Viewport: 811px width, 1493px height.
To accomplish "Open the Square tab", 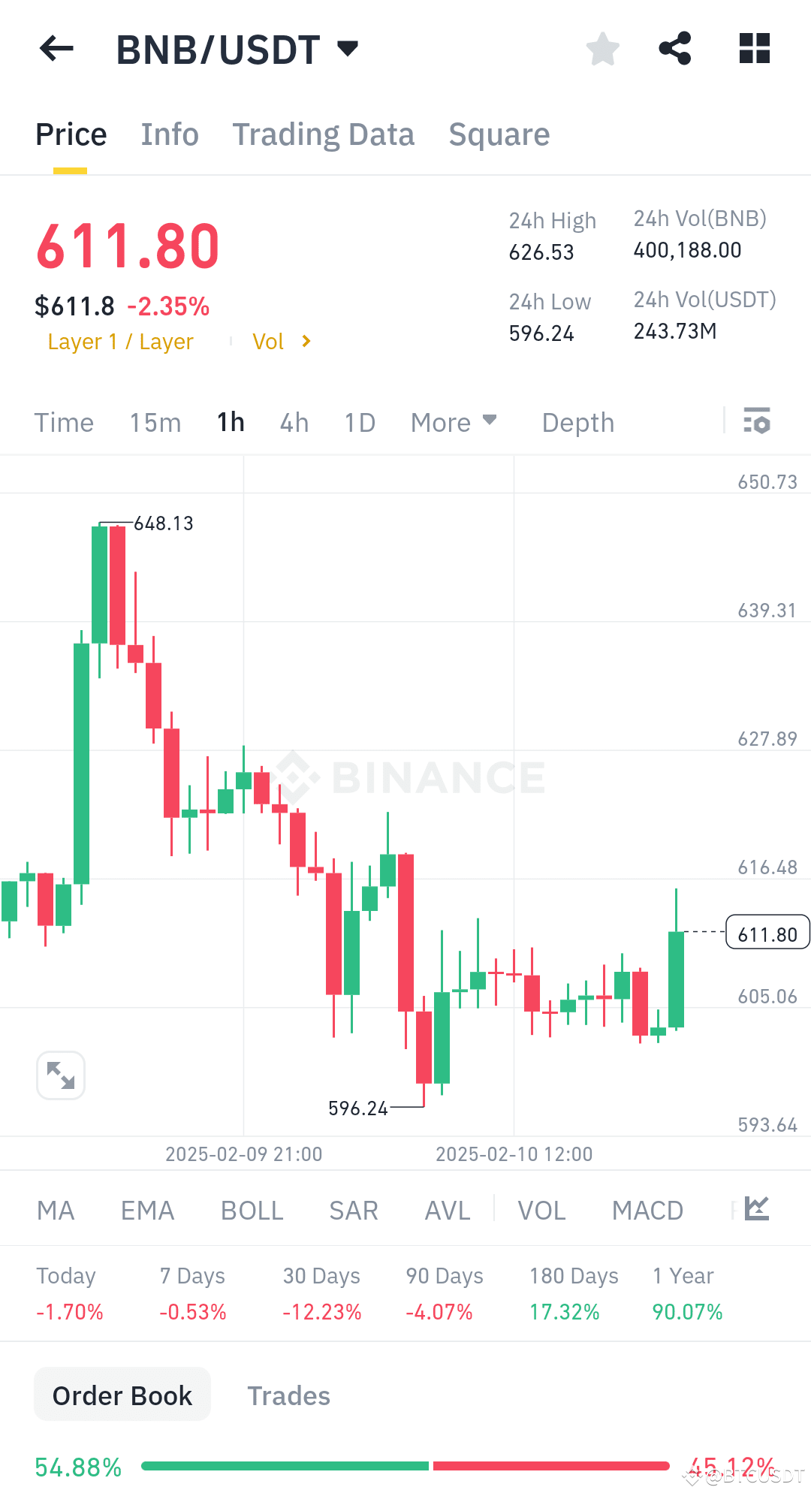I will 499,134.
